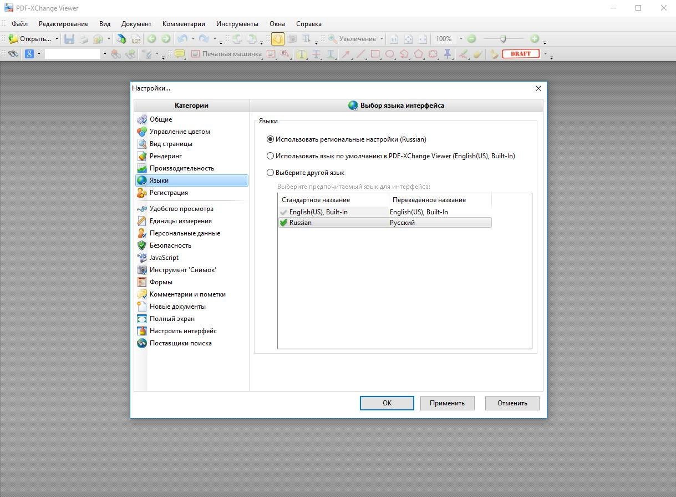Select the Регистрация category

[x=192, y=193]
